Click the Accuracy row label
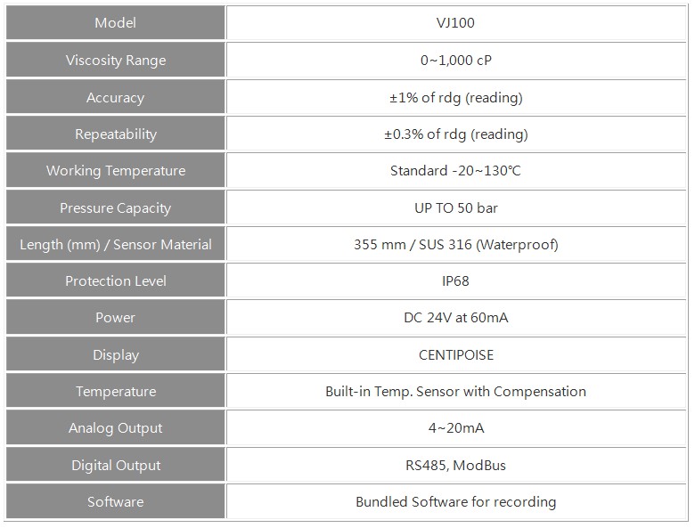The image size is (695, 528). (115, 97)
